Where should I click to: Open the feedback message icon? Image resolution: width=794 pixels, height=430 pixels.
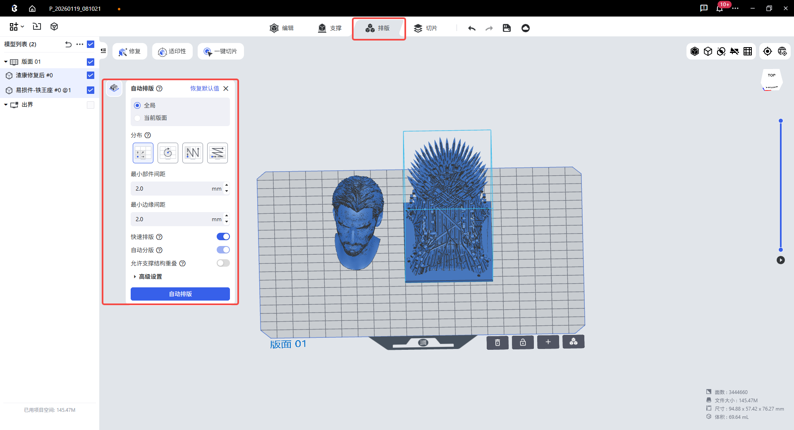click(704, 8)
